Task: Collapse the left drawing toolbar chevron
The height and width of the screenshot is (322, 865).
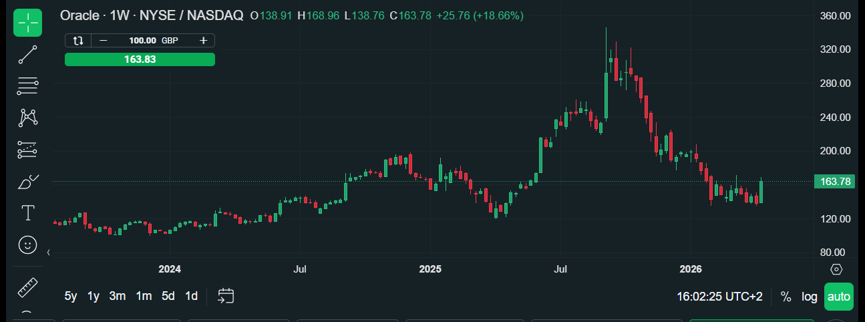Action: 49,253
